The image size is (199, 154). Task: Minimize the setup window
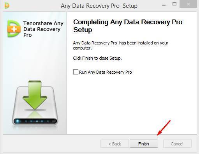(164, 5)
